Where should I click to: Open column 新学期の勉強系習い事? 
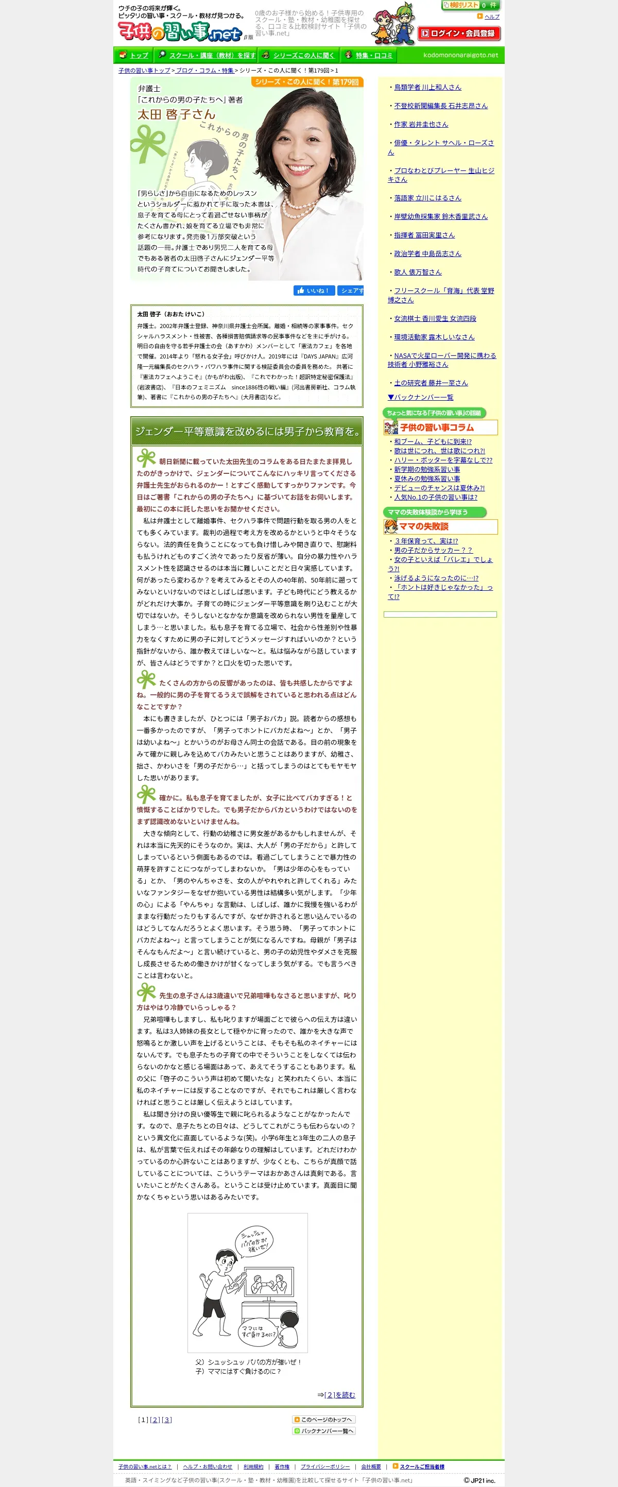coord(426,469)
